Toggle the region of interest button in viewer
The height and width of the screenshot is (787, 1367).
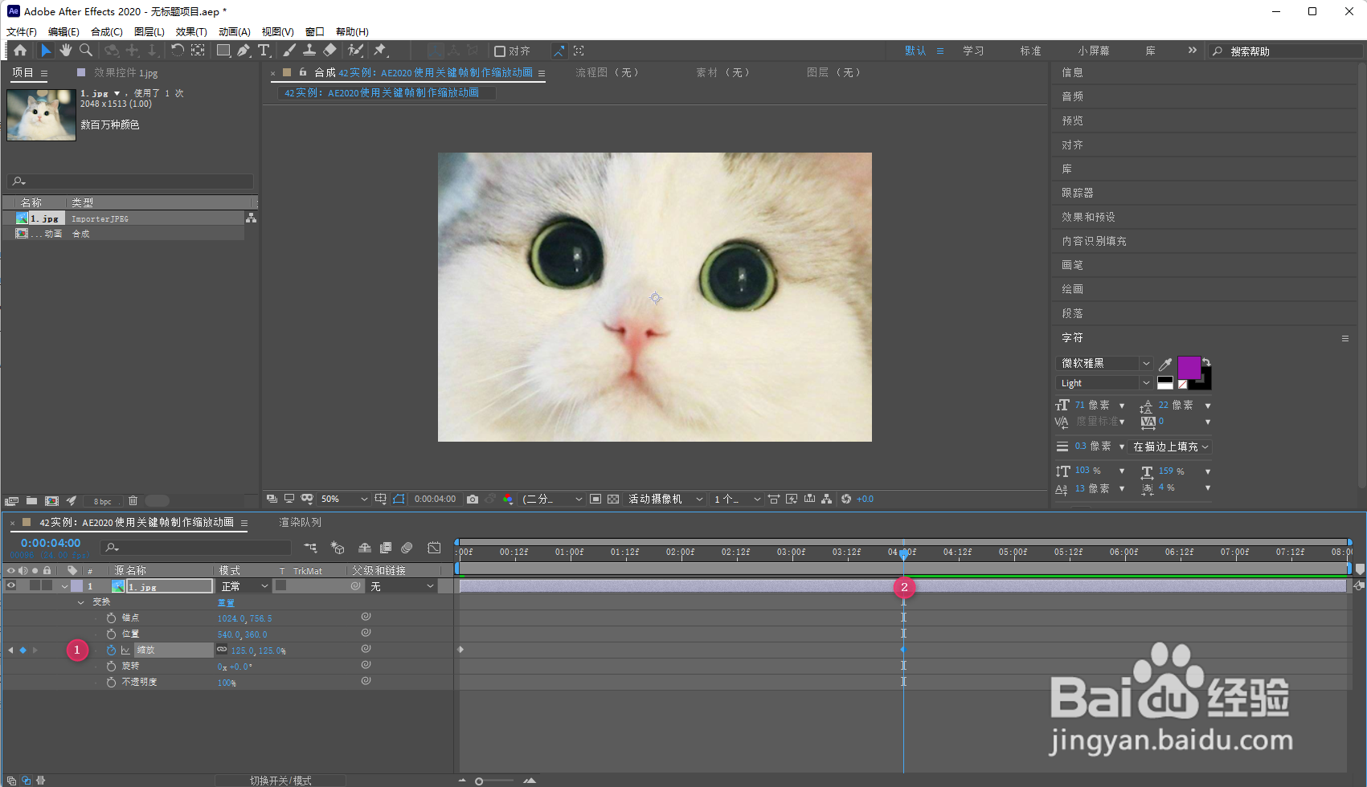click(x=596, y=500)
